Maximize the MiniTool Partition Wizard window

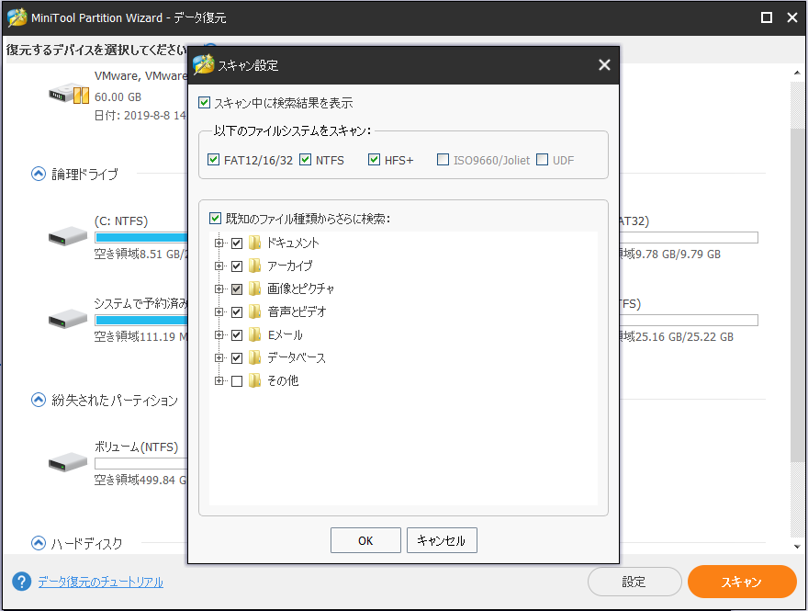click(767, 17)
